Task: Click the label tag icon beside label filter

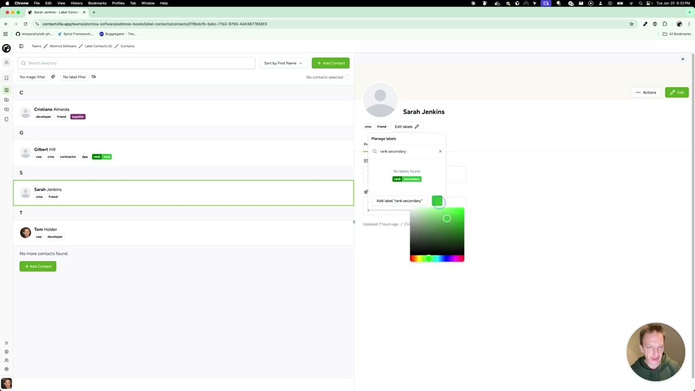Action: (93, 76)
